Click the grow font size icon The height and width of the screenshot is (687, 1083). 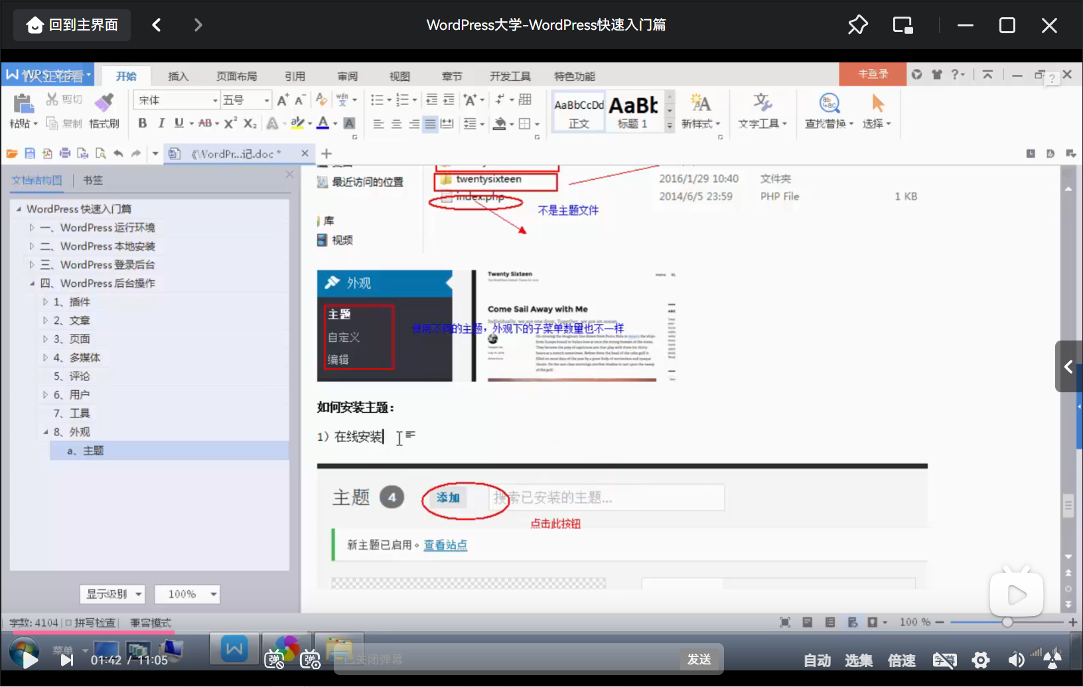283,100
